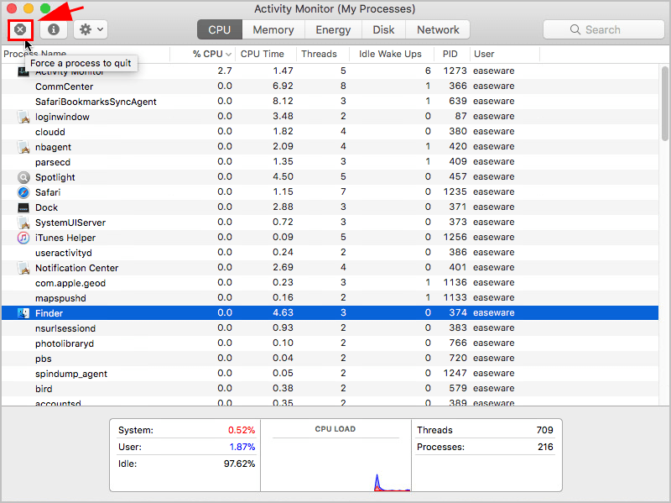Select the iTunes Helper music icon
Image resolution: width=671 pixels, height=503 pixels.
point(23,238)
